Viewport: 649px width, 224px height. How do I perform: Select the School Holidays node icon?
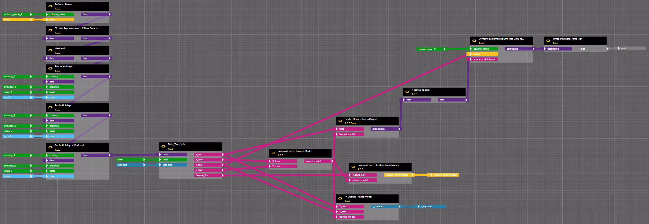[50, 68]
